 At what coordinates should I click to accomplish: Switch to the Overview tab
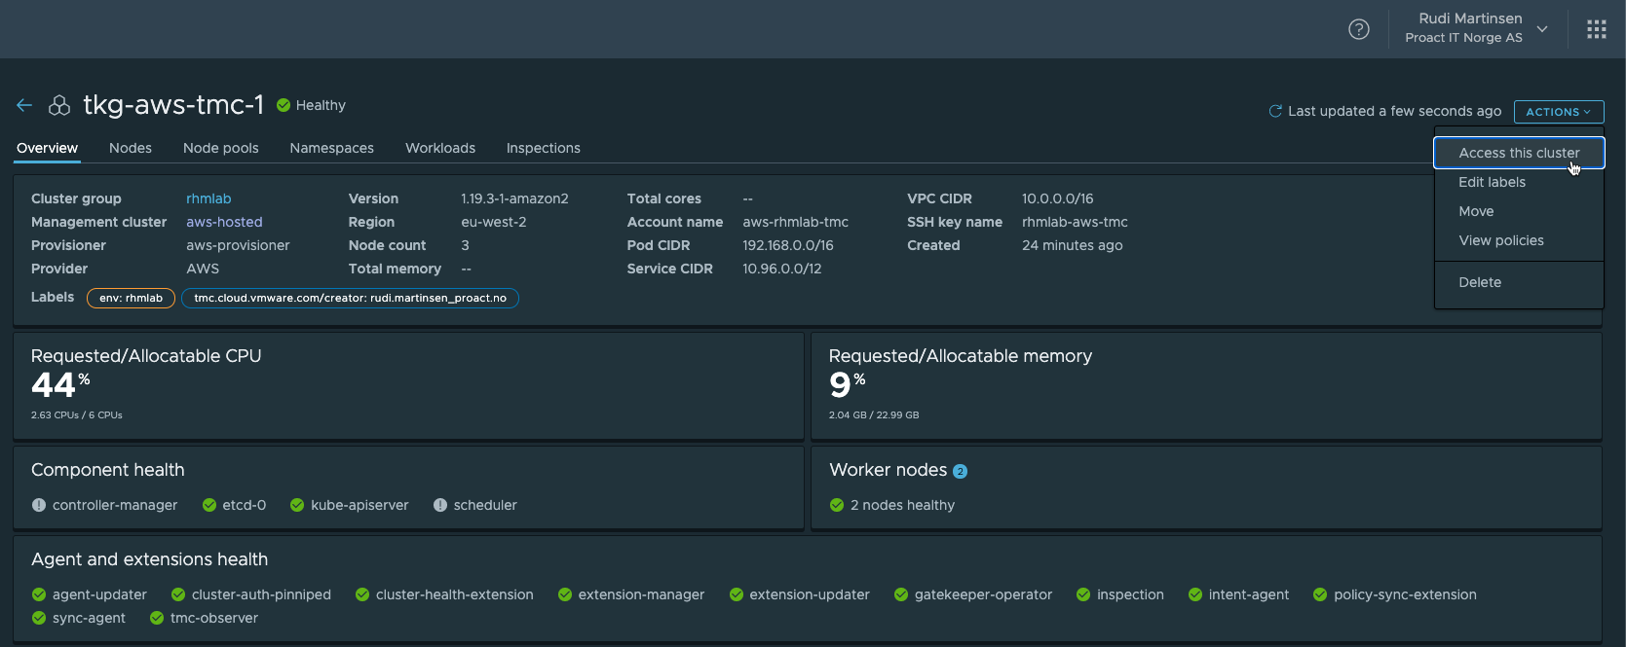point(47,148)
